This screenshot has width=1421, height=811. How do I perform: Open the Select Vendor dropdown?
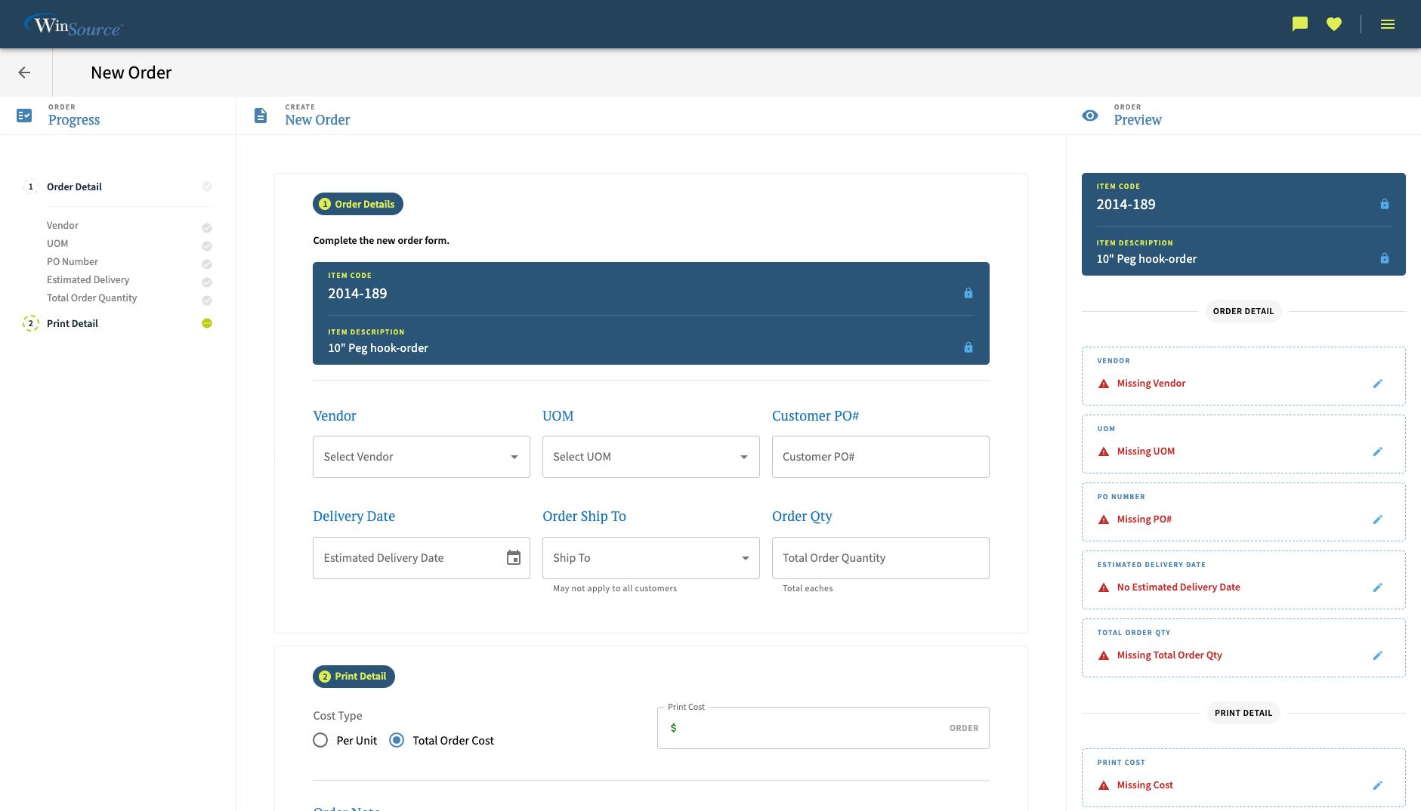click(x=421, y=456)
